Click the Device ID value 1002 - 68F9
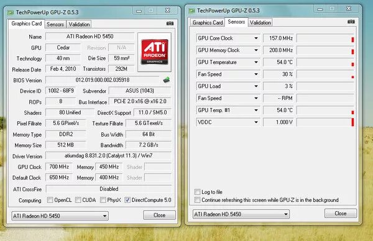This screenshot has height=241, width=373. 61,91
